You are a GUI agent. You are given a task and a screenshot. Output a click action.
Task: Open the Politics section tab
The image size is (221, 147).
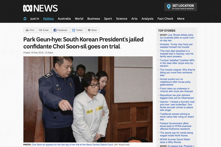48,18
